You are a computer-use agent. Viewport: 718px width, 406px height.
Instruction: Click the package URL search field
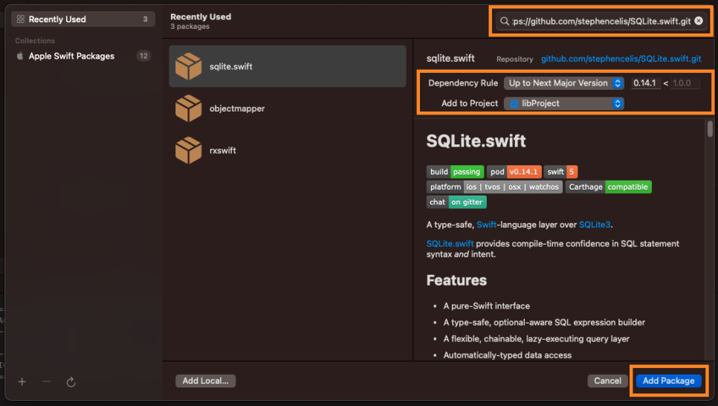[x=601, y=21]
